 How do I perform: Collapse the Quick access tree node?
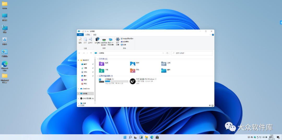78,60
